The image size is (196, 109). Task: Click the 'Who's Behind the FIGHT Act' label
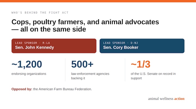(x=40, y=13)
